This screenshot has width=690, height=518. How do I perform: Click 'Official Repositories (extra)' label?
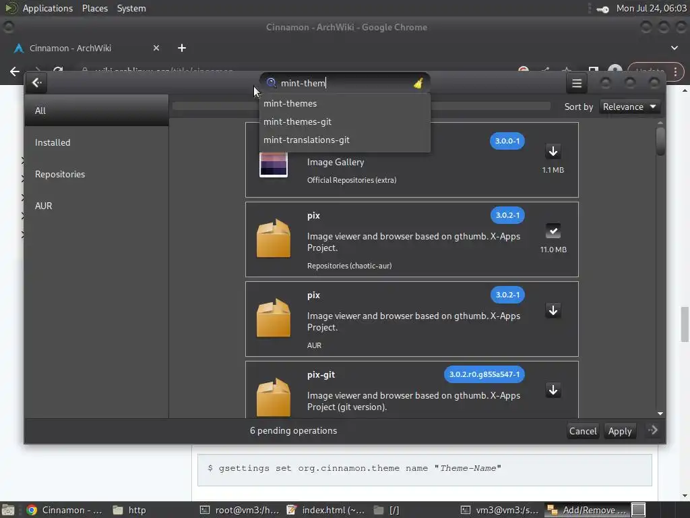352,180
